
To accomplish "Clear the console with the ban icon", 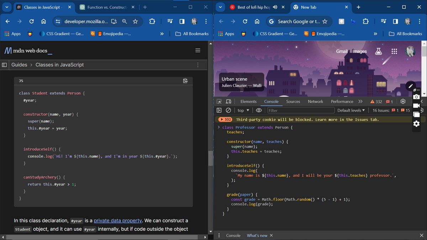I will 228,110.
